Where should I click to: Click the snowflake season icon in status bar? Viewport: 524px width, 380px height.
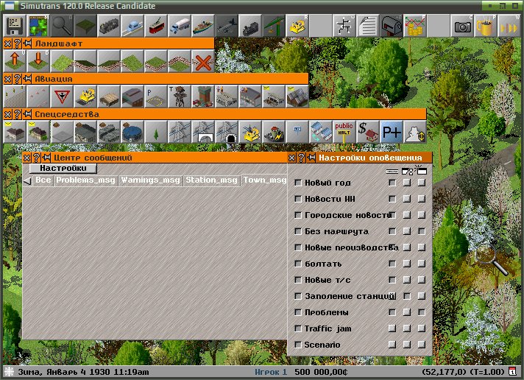point(9,372)
